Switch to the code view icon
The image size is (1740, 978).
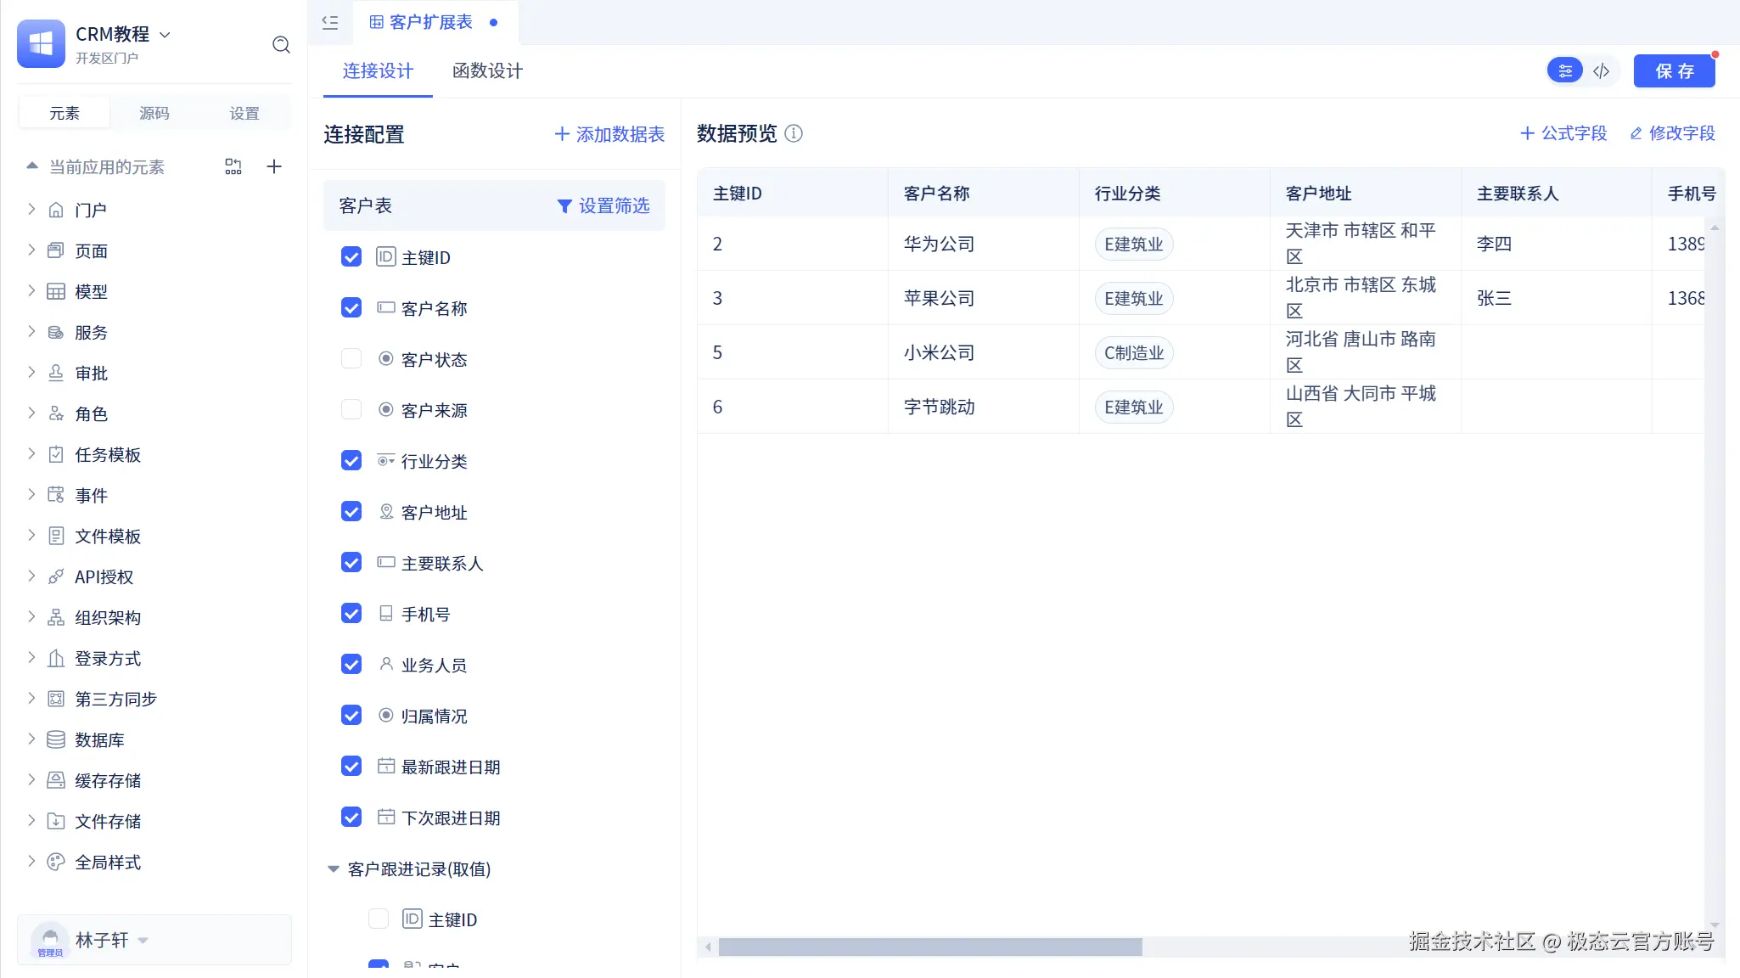pos(1602,71)
